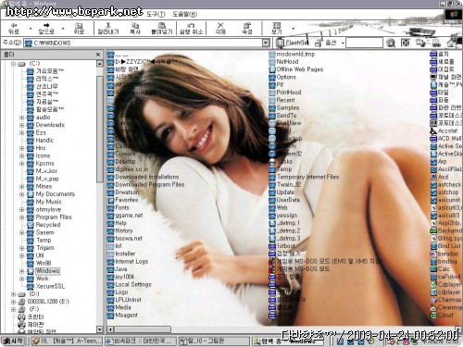Viewport: 463px width, 347px height.
Task: Change view using the 보기 toolbar icon
Action: pyautogui.click(x=277, y=28)
